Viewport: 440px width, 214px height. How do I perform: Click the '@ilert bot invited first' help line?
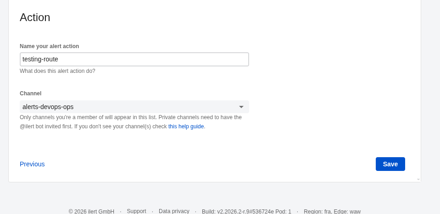coord(93,126)
